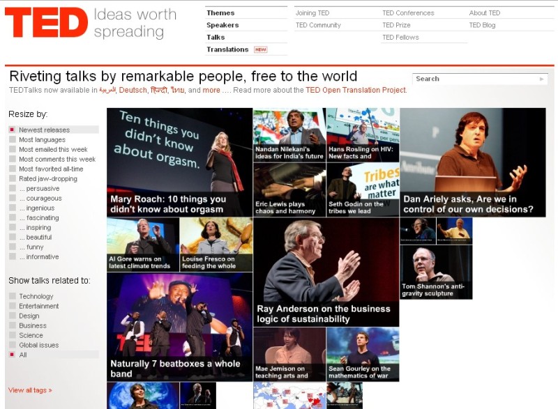Follow the TED Open Translation Project link
The image size is (558, 409).
pyautogui.click(x=356, y=91)
